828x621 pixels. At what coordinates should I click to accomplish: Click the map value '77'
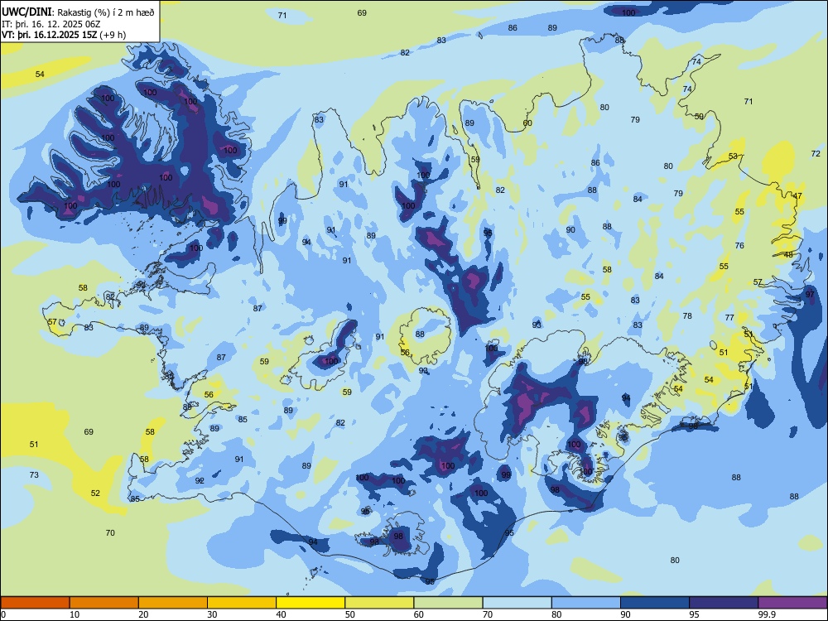point(729,317)
